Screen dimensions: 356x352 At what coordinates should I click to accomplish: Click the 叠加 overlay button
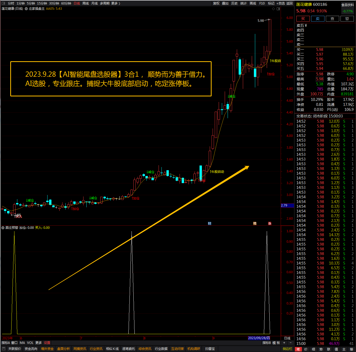click(x=225, y=3)
